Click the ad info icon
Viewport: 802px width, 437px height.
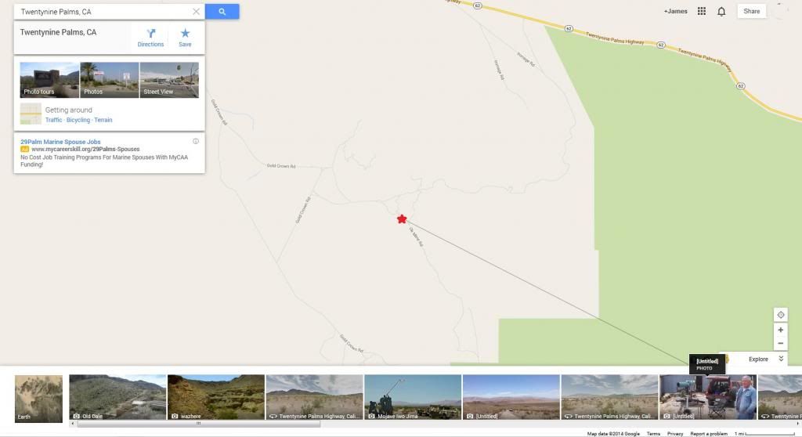[195, 141]
